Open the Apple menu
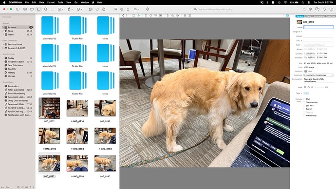 [x=4, y=2]
